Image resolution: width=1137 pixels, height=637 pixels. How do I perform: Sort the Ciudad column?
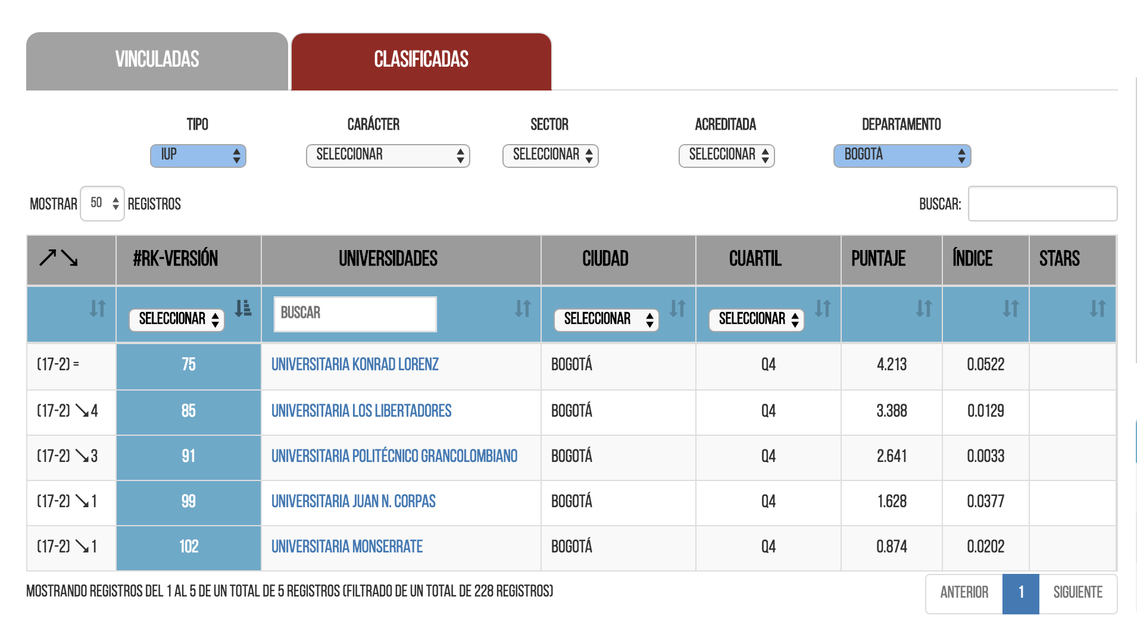[677, 308]
